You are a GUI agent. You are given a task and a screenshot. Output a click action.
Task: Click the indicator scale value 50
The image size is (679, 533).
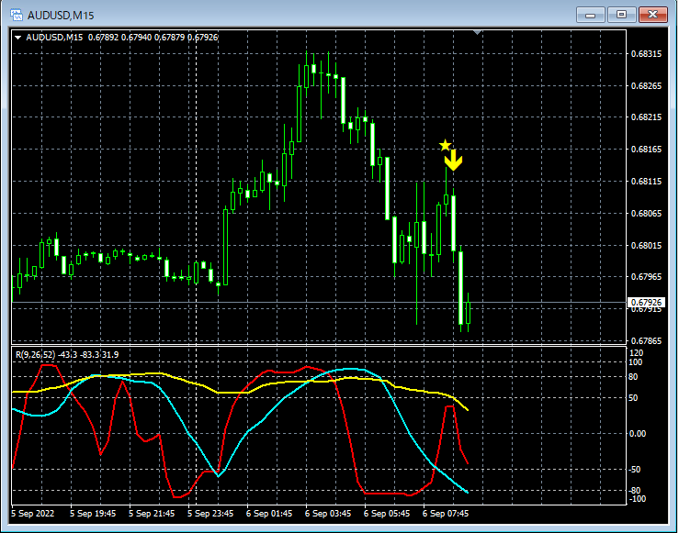coord(633,398)
